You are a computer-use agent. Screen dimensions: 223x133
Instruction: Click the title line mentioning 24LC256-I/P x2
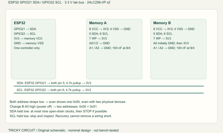[x=59, y=3]
